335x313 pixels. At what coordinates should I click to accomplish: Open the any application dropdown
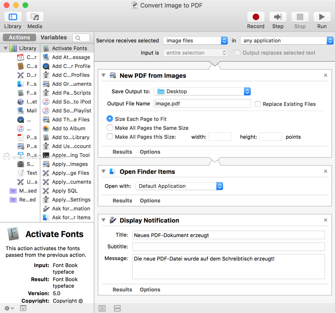click(x=287, y=41)
